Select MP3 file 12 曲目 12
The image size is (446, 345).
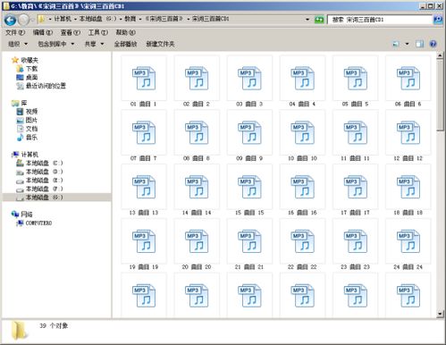[x=408, y=136]
